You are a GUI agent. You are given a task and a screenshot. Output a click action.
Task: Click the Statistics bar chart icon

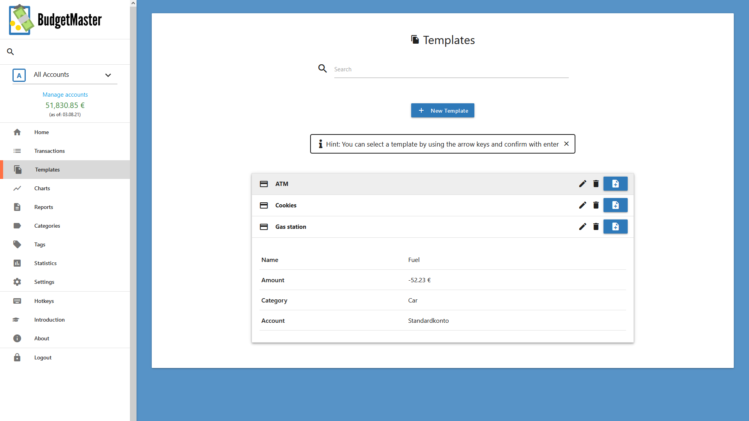17,263
